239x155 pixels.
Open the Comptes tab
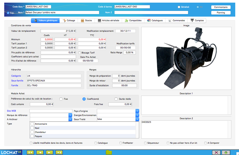pos(197,20)
